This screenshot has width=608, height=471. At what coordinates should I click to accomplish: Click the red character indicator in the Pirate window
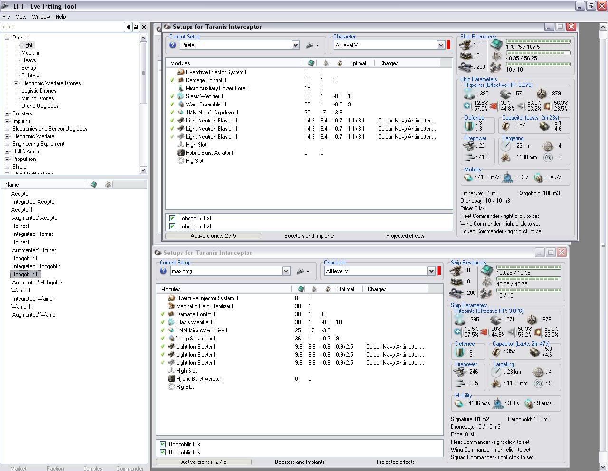tap(448, 45)
